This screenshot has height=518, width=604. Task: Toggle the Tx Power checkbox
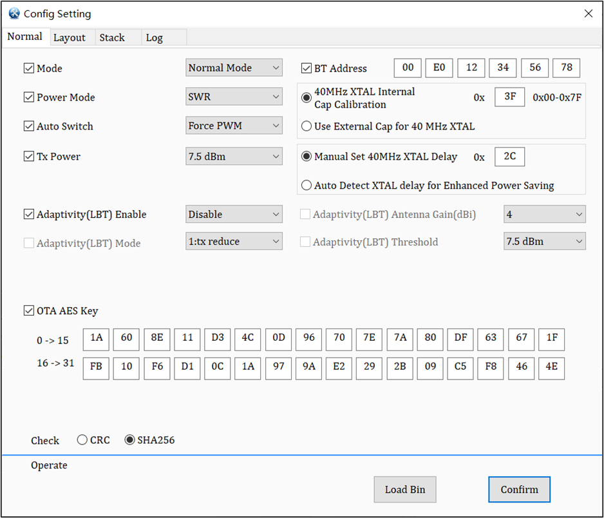tap(28, 156)
